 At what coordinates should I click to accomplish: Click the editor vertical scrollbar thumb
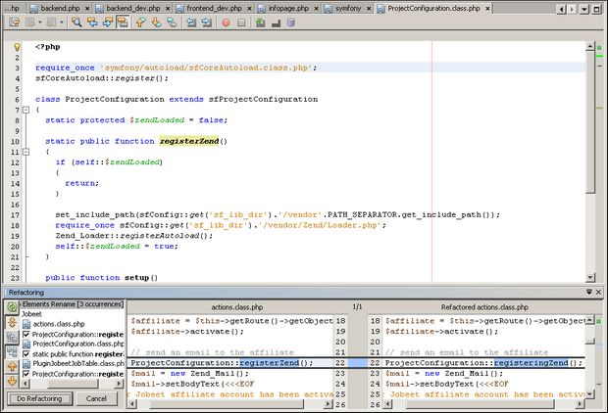pos(590,122)
